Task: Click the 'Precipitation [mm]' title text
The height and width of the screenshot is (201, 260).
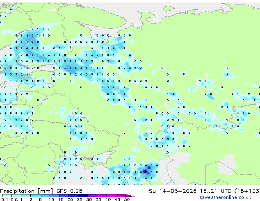Action: pyautogui.click(x=27, y=191)
